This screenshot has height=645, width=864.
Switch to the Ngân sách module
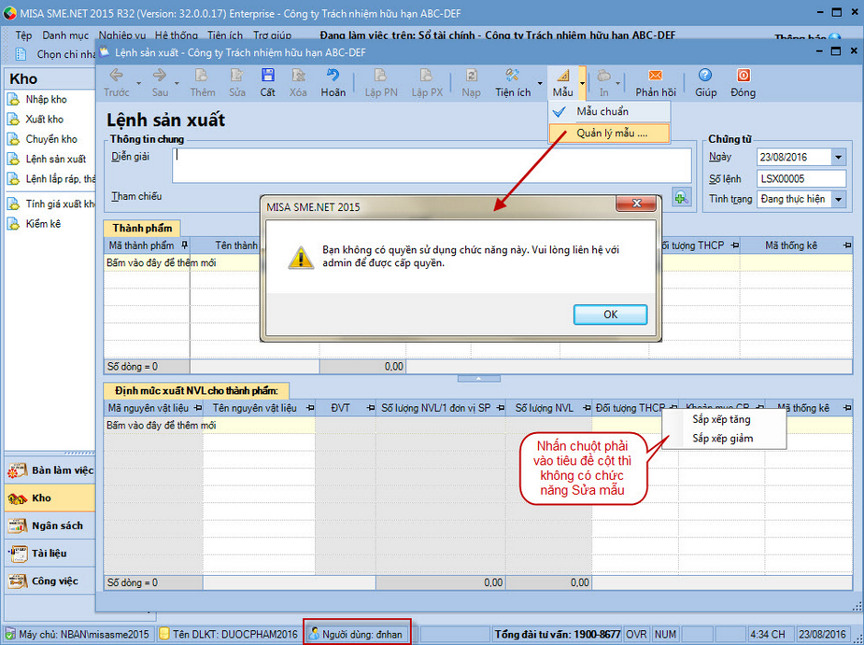pos(50,526)
